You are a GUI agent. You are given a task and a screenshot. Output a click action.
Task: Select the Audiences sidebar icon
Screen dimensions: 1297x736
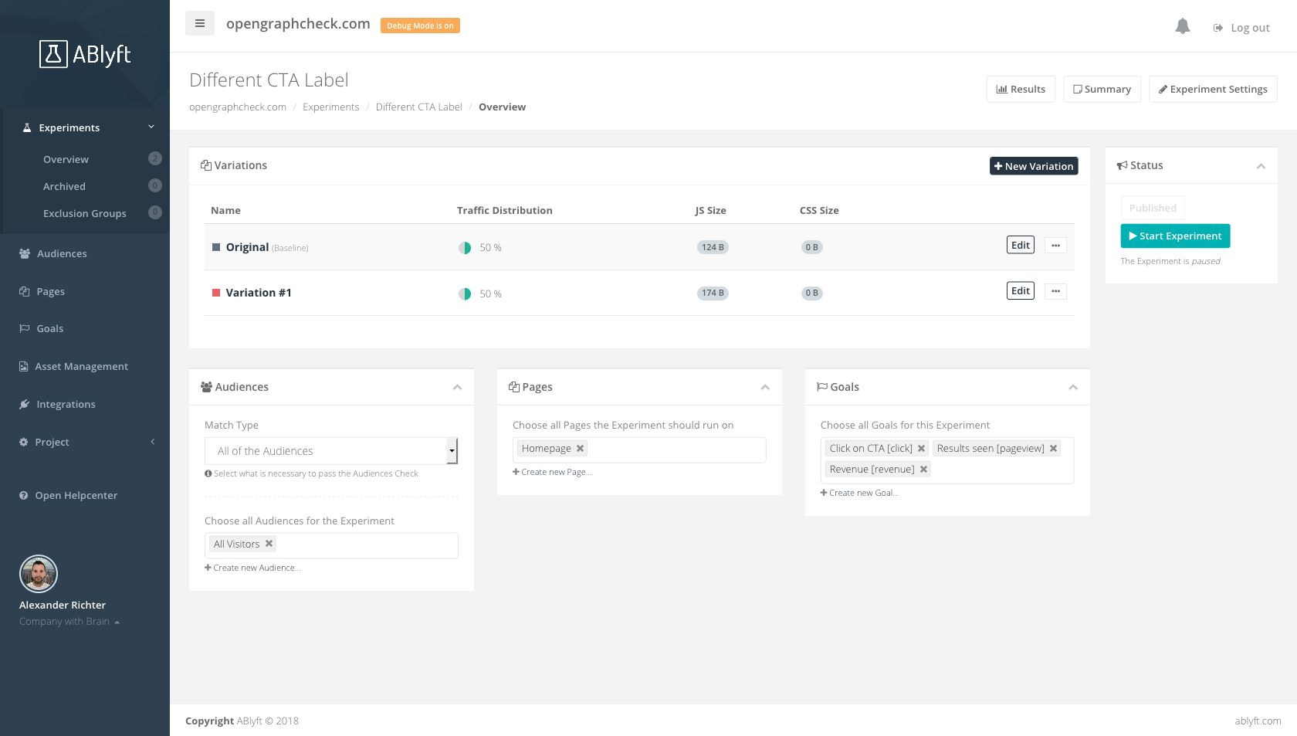(23, 253)
